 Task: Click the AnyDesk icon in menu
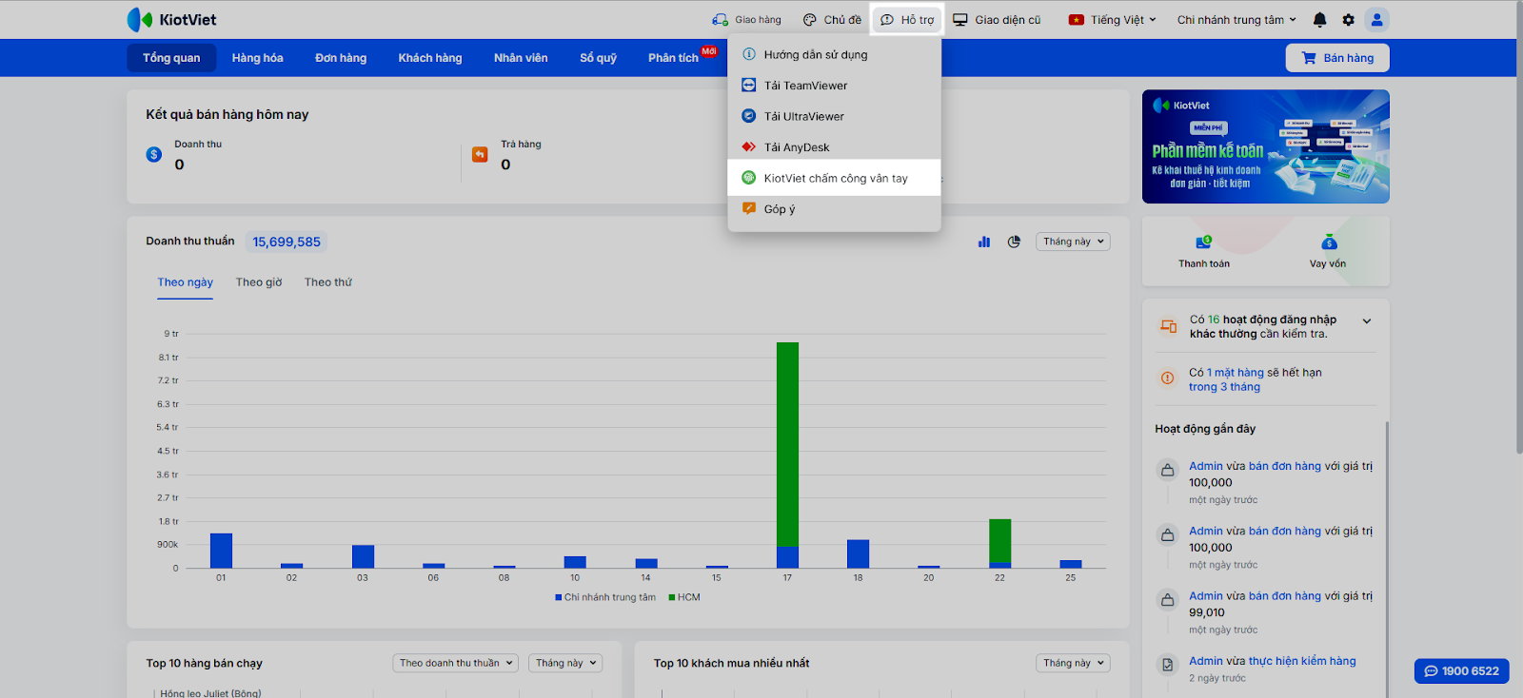(x=749, y=146)
